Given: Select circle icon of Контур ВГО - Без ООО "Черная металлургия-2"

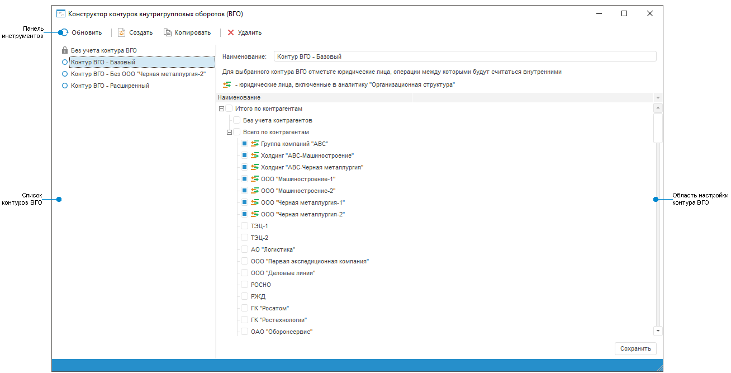Looking at the screenshot, I should 65,74.
